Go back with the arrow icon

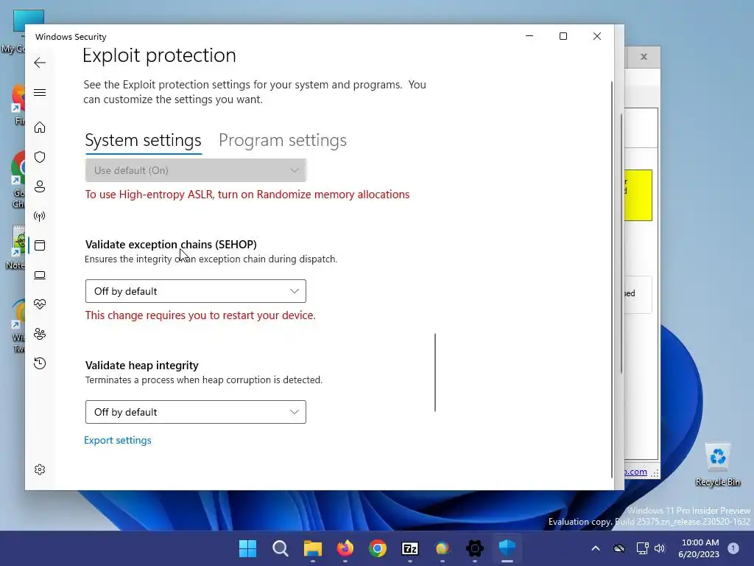point(40,63)
